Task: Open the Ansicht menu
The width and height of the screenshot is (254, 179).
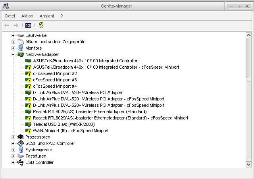Action: [47, 16]
